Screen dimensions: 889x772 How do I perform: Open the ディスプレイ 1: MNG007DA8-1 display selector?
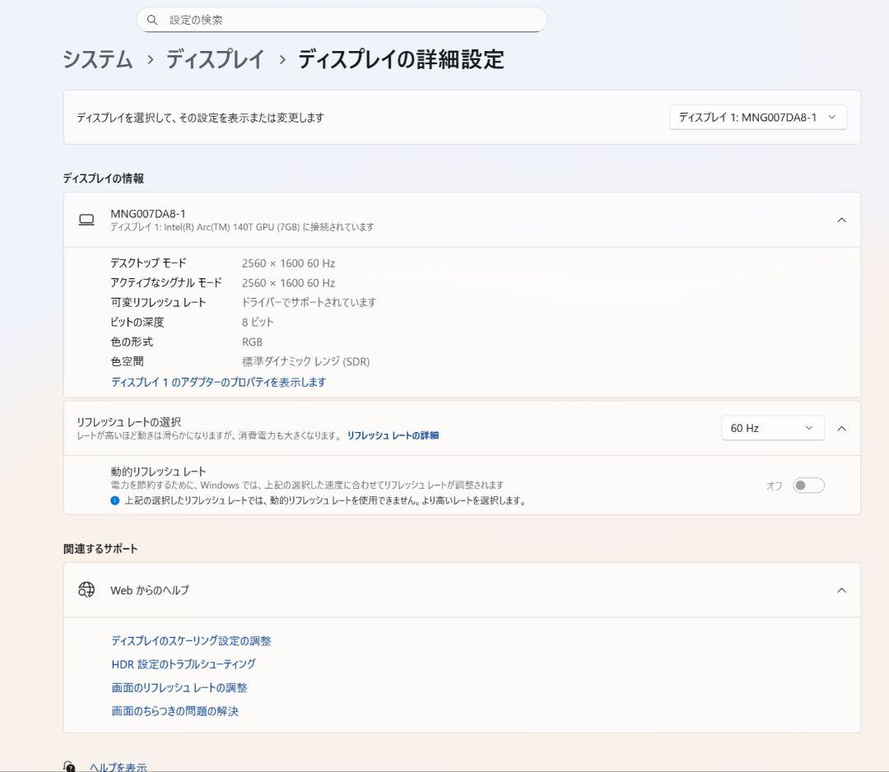tap(759, 117)
